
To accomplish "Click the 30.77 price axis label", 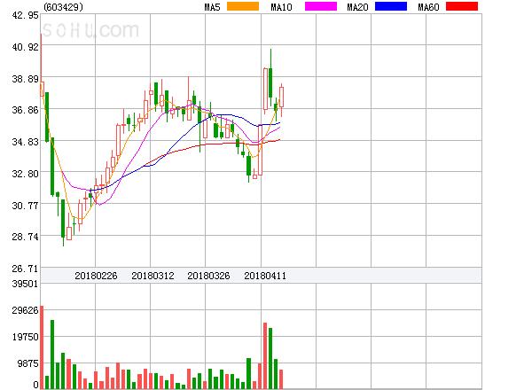I will click(25, 206).
